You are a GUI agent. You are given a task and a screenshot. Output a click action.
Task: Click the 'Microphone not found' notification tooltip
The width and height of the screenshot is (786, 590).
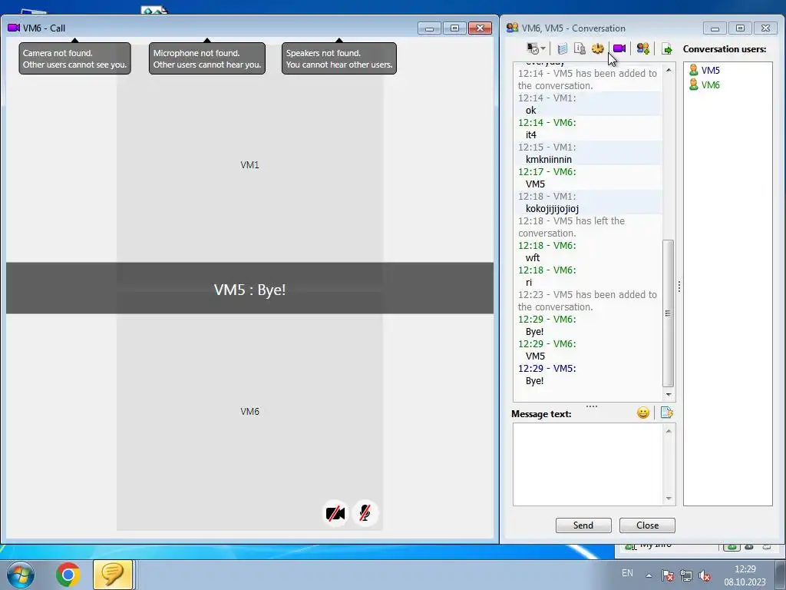coord(207,58)
